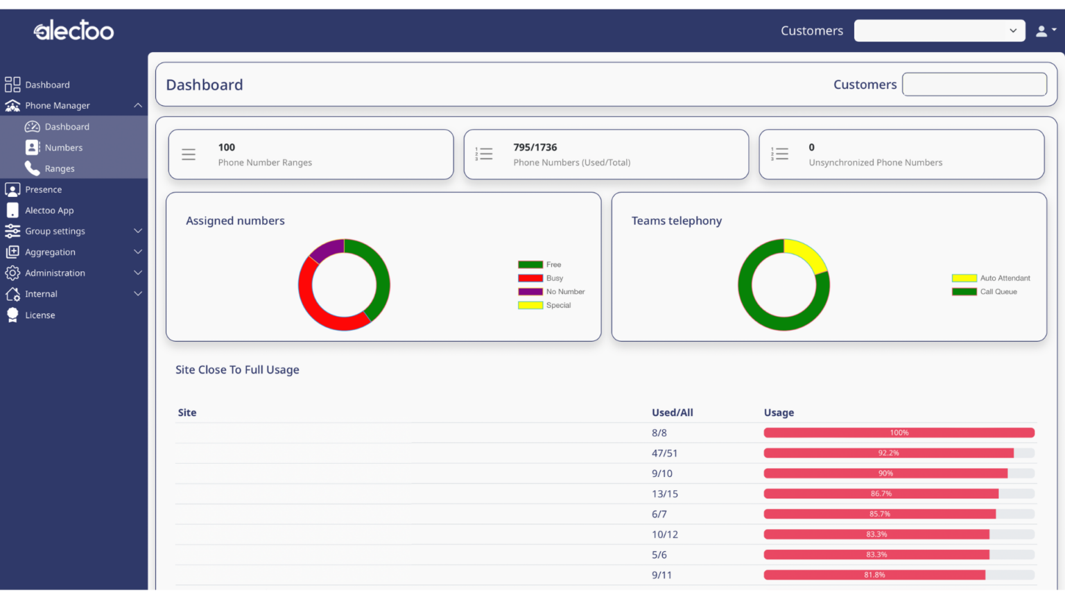Expand the Administration menu

click(x=137, y=273)
